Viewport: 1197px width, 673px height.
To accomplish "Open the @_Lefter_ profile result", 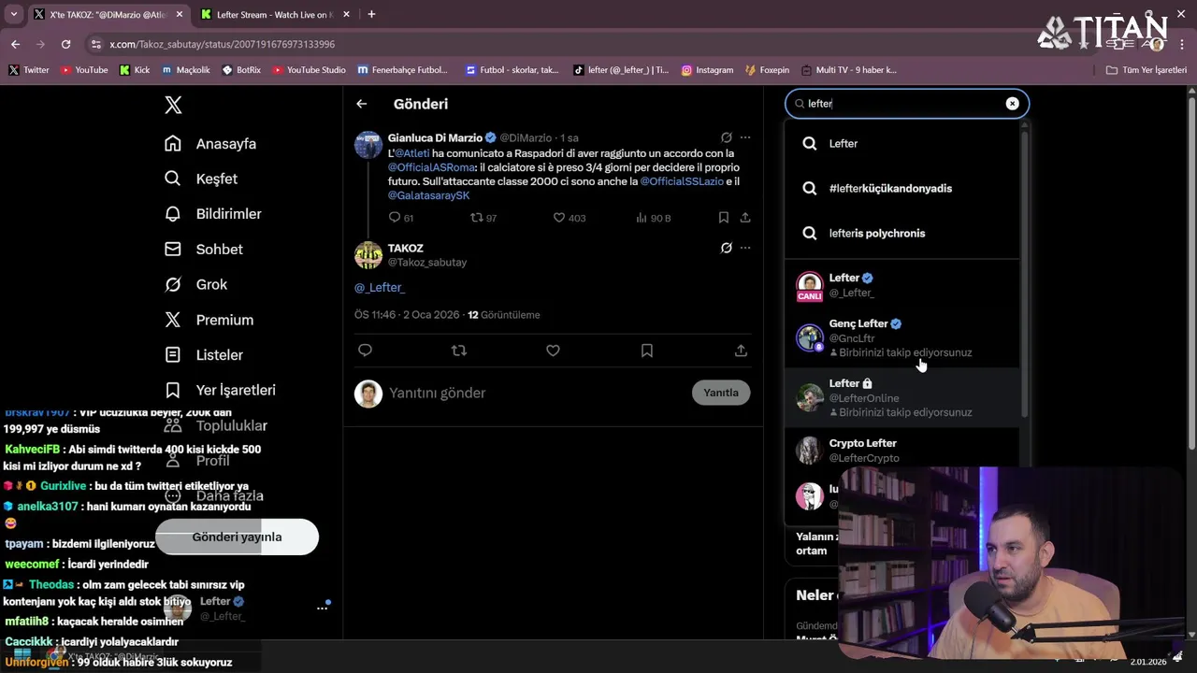I will [x=902, y=285].
